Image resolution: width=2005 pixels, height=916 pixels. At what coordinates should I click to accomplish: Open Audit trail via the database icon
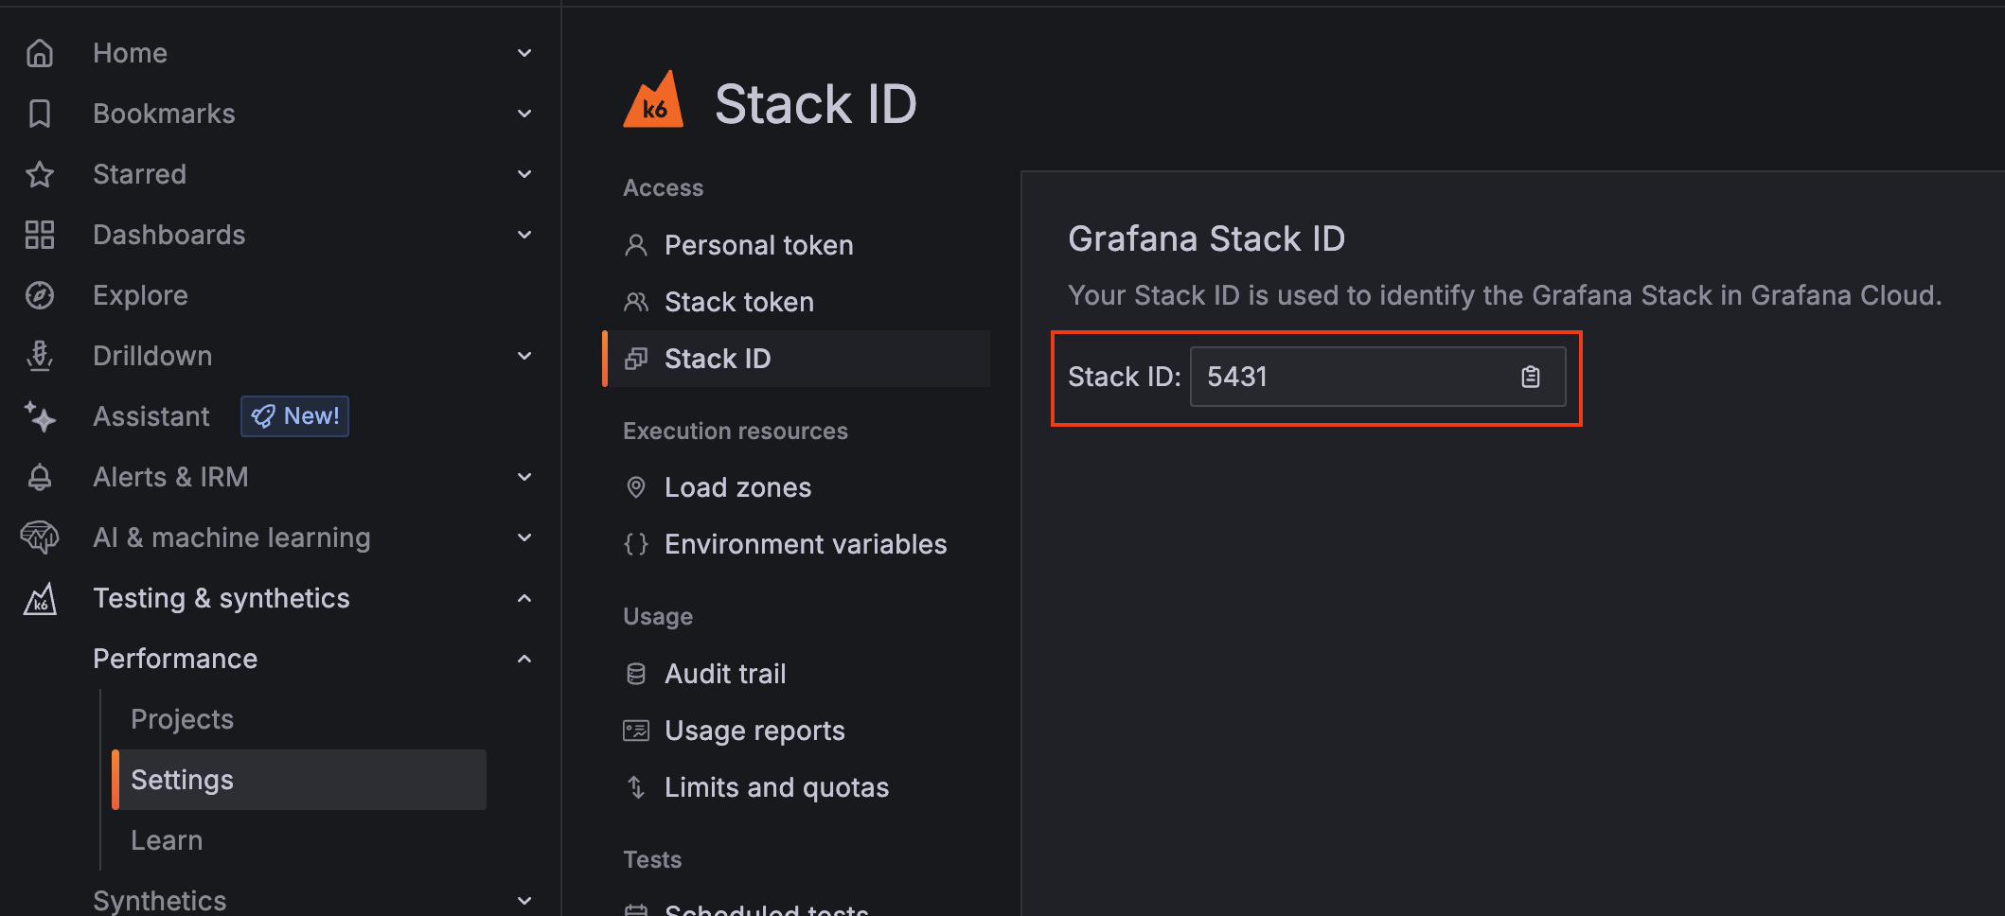point(635,673)
